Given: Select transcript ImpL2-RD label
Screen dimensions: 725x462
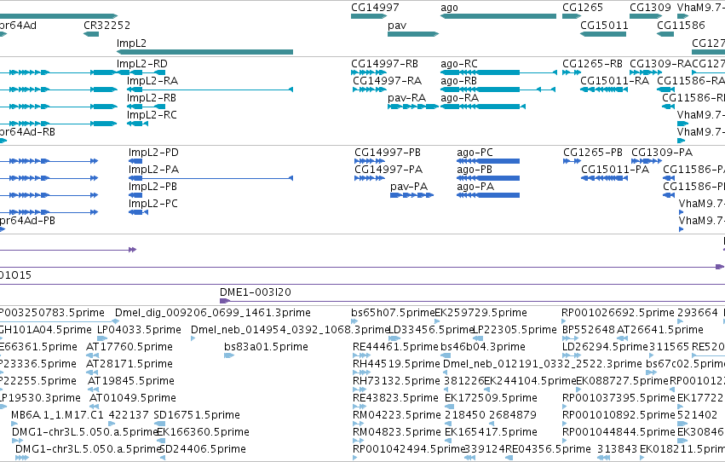Looking at the screenshot, I should pyautogui.click(x=142, y=64).
